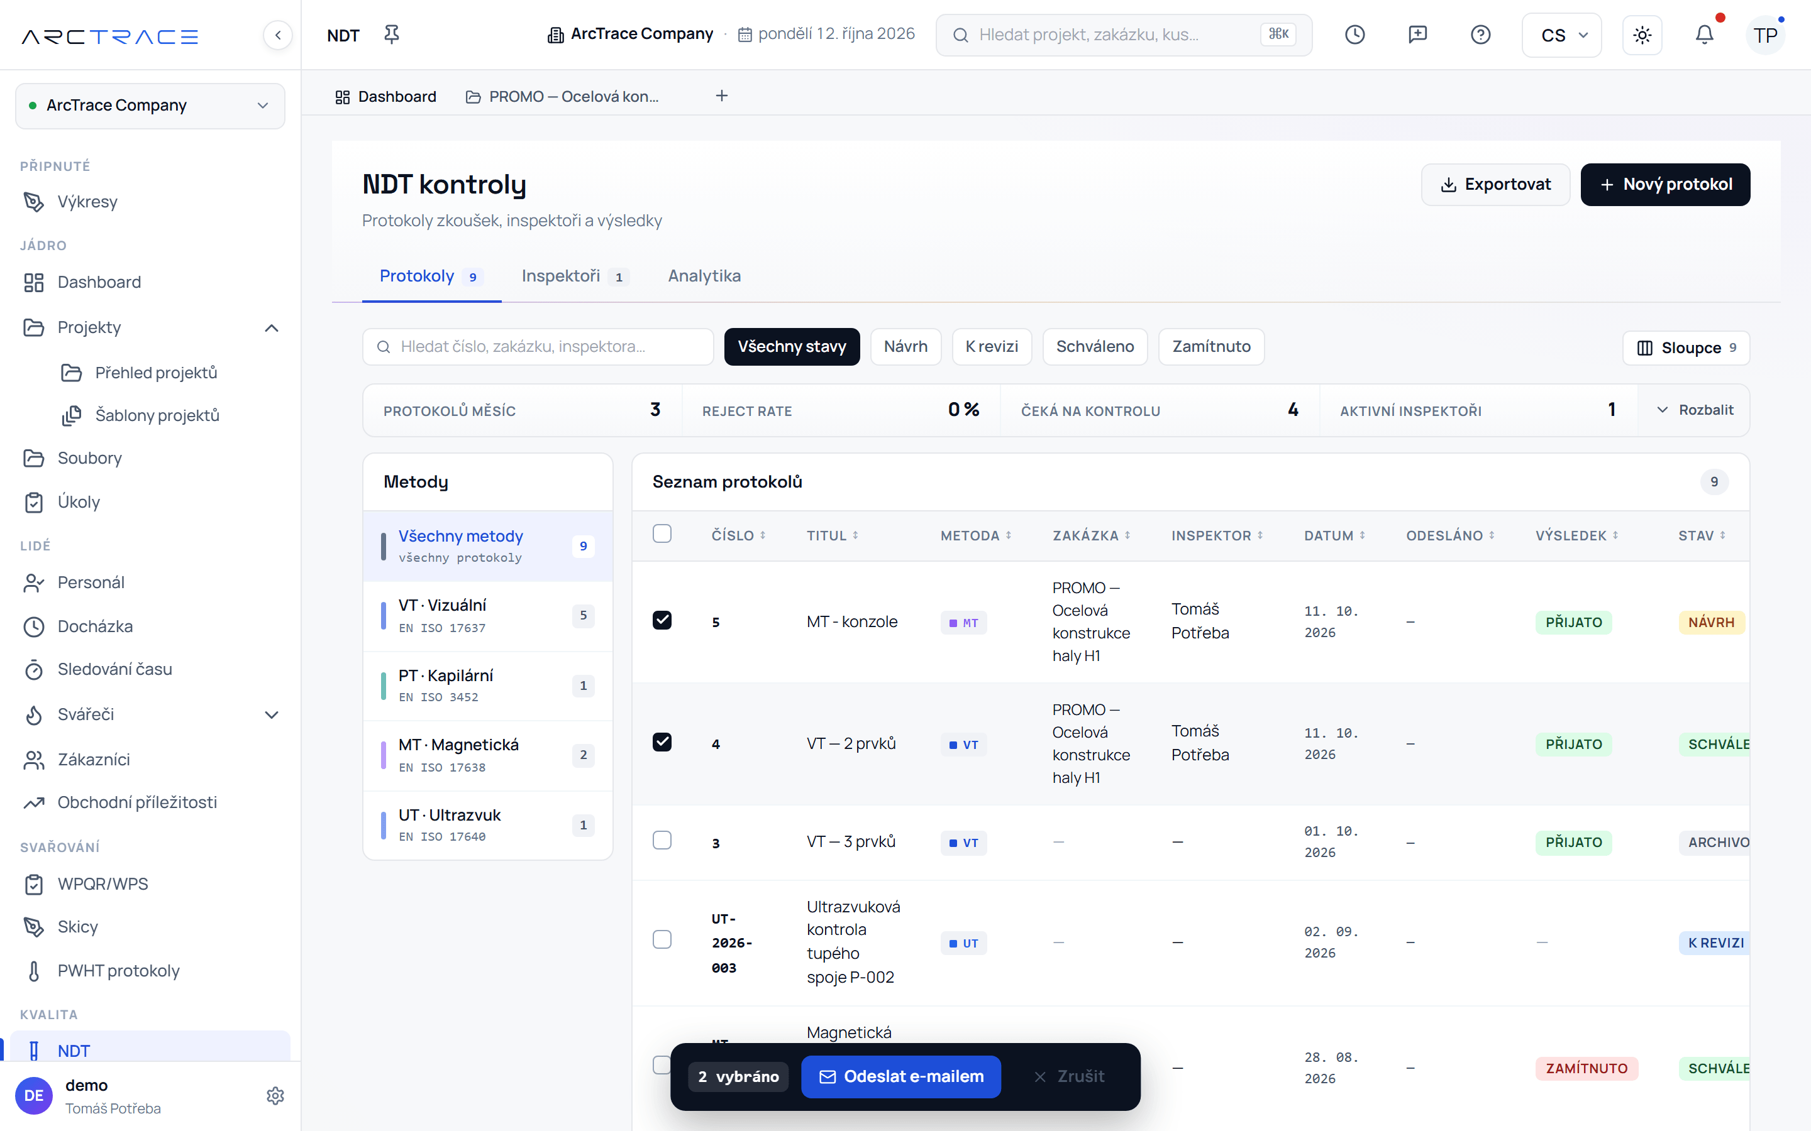1811x1131 pixels.
Task: Open the help question mark icon
Action: pyautogui.click(x=1480, y=35)
